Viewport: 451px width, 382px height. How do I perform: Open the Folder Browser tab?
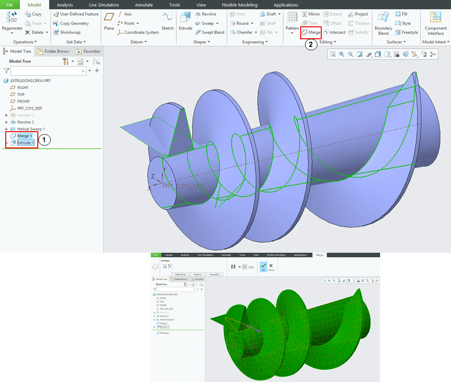click(53, 51)
